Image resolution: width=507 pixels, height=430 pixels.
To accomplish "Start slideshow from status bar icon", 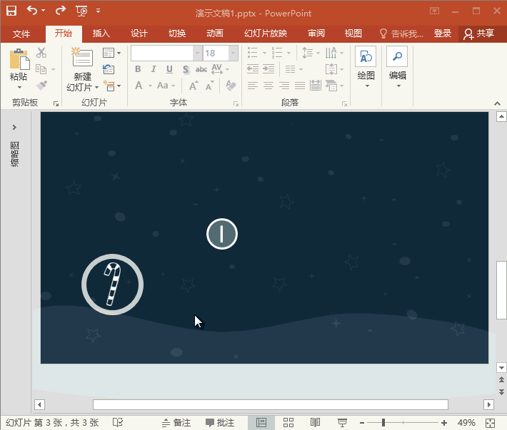I will [x=342, y=423].
